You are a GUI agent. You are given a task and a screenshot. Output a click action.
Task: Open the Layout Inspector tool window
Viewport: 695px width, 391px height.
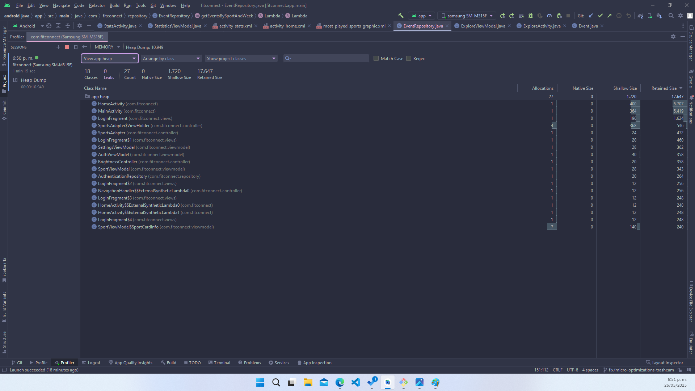coord(665,363)
